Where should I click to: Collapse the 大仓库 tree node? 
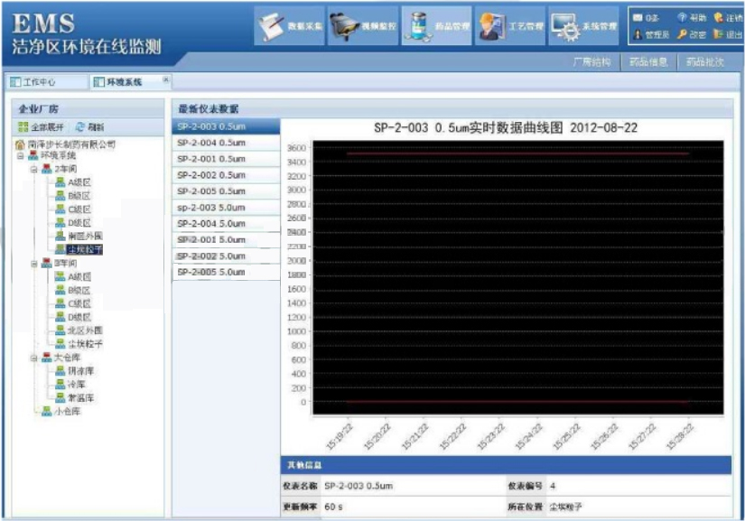pos(34,358)
